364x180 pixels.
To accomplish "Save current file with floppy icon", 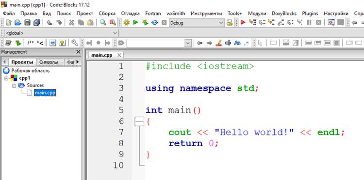I will coord(27,22).
